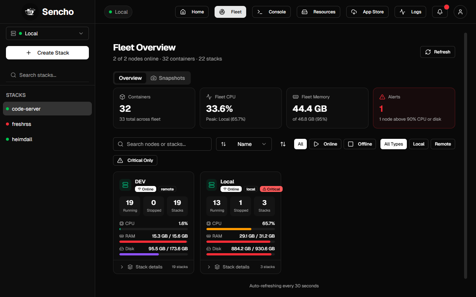
Task: Click the Local node CPU usage bar
Action: [241, 229]
